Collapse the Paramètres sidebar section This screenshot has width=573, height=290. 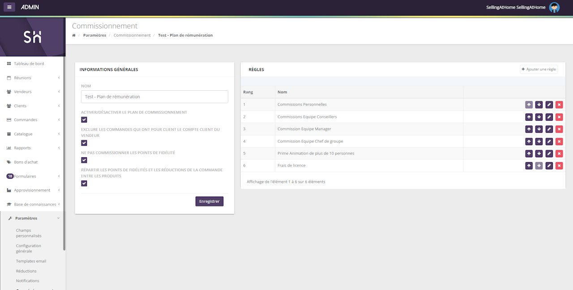[33, 218]
